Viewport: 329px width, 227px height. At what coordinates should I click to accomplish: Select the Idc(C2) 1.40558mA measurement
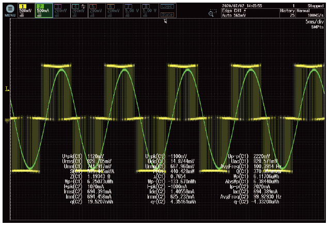tap(172, 191)
